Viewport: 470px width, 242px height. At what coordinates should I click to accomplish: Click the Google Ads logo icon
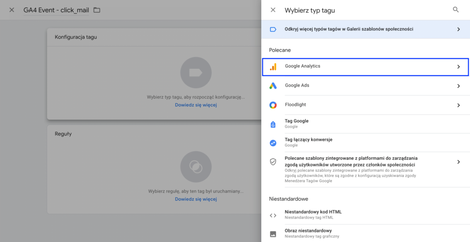(273, 86)
